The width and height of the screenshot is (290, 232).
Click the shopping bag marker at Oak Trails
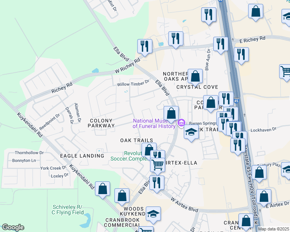tap(148, 150)
